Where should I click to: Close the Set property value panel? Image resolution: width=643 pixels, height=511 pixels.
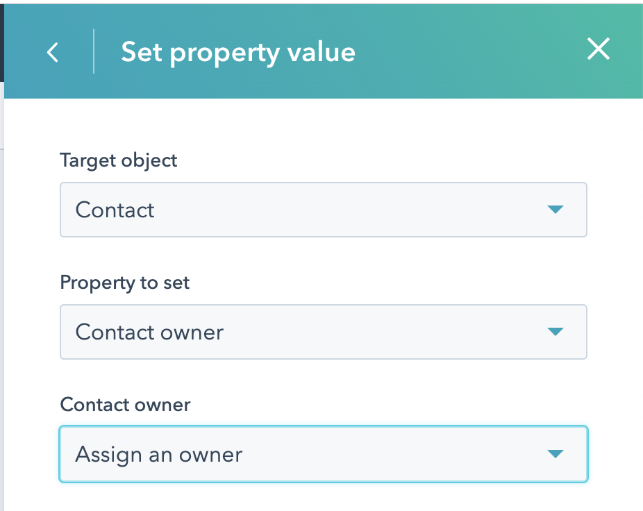tap(598, 49)
